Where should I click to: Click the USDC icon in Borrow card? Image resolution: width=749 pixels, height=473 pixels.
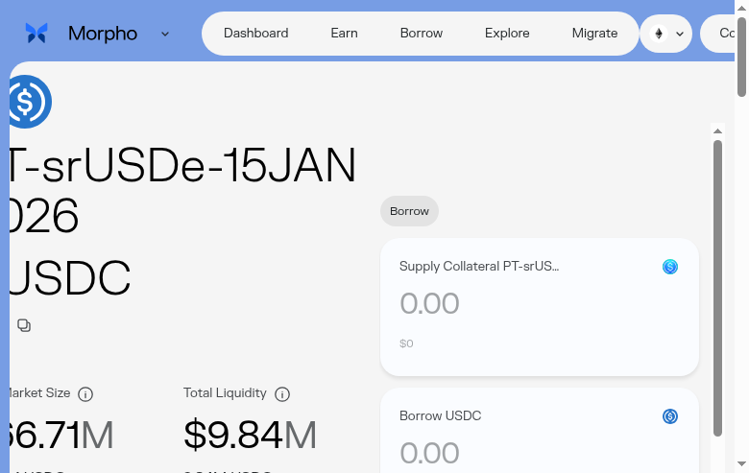click(x=670, y=416)
